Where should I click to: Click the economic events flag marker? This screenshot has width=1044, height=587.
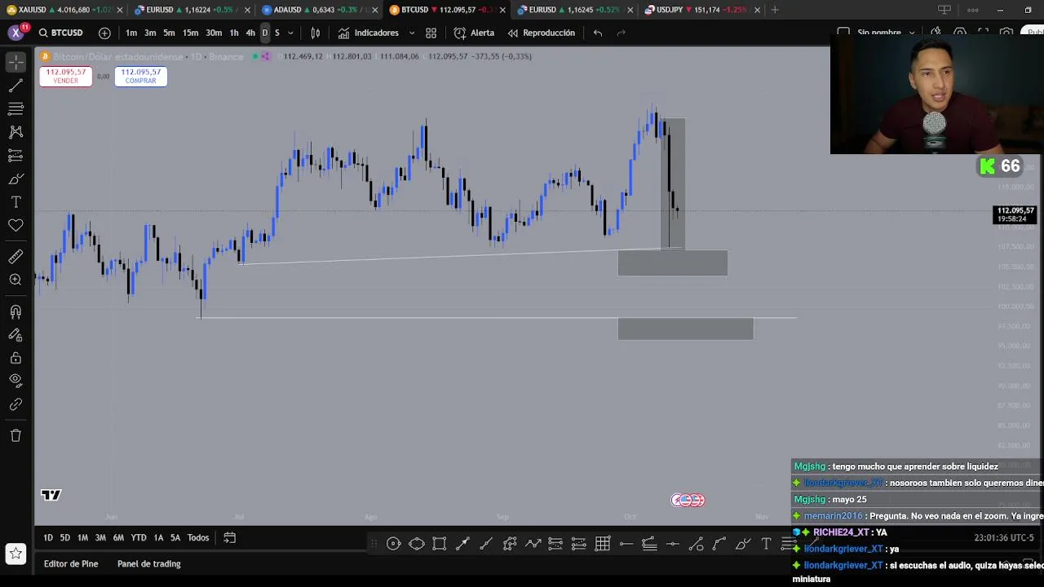coord(688,501)
